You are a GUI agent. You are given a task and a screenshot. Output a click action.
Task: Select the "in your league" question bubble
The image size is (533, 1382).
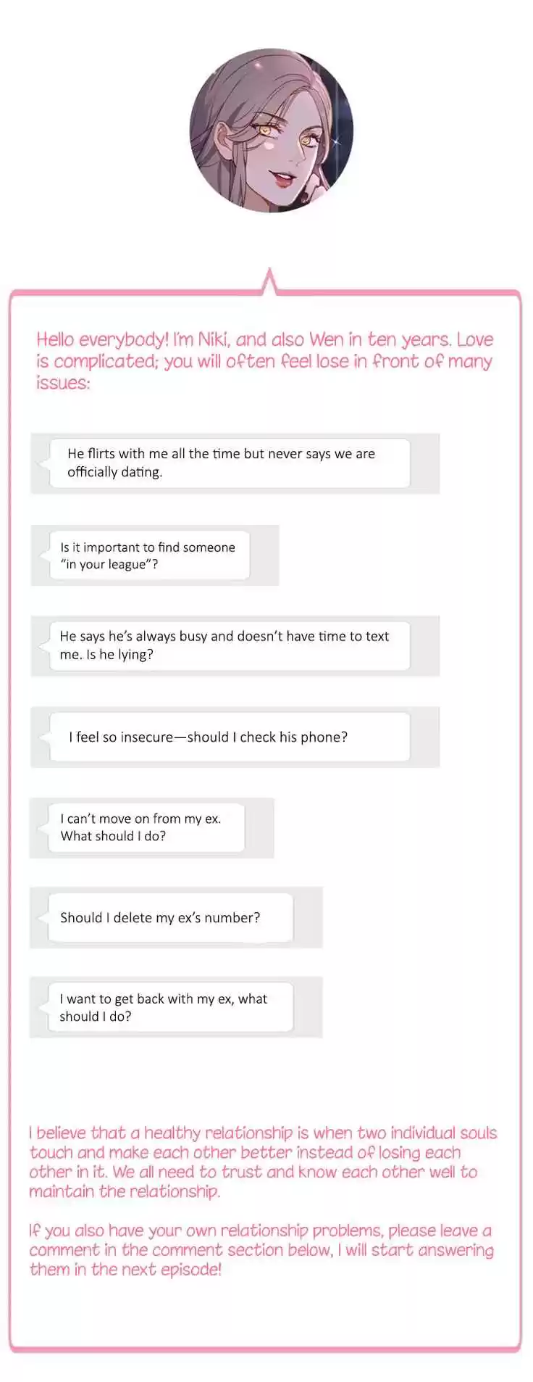coord(149,555)
